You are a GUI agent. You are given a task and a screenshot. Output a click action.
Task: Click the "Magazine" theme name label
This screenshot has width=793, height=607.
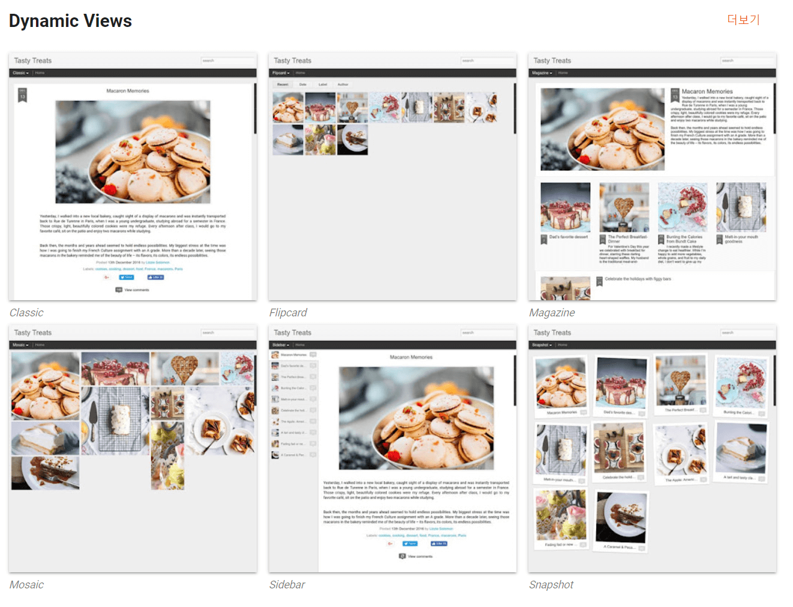(552, 313)
